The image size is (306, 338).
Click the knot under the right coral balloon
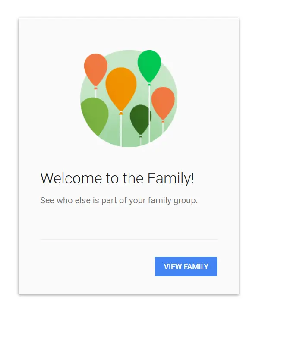(x=163, y=121)
